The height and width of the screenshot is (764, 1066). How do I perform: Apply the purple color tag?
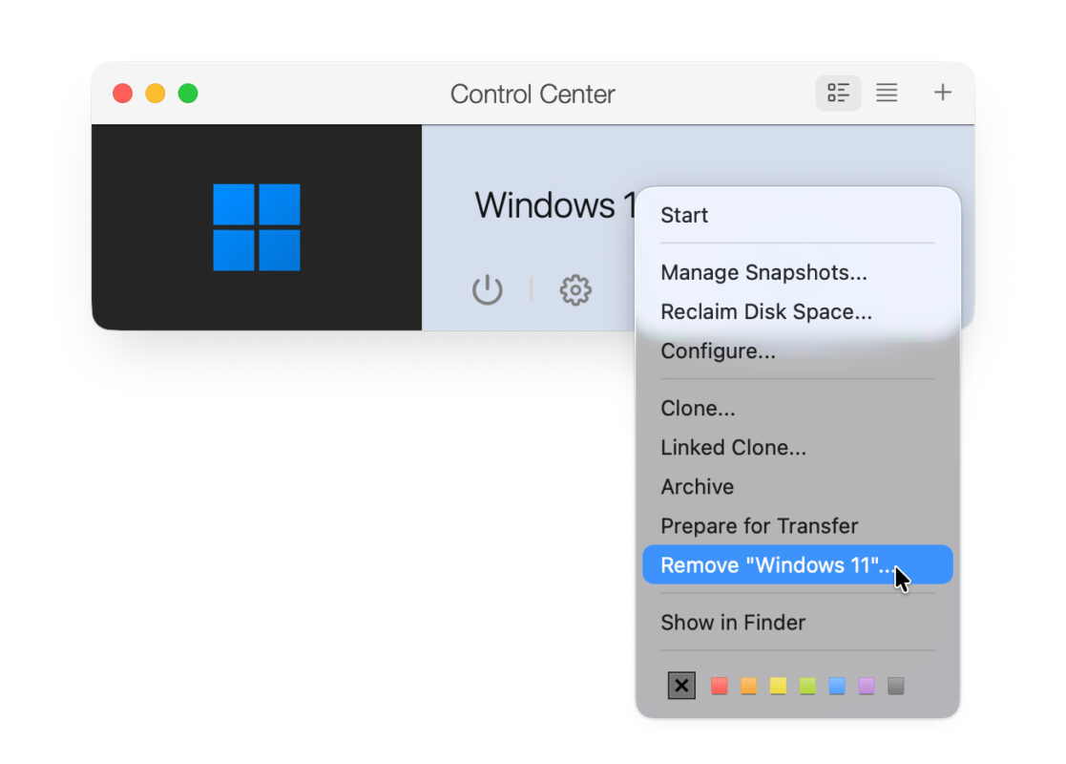pos(867,686)
